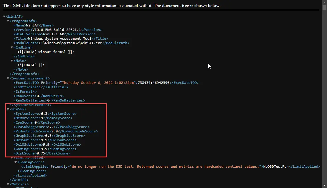
Task: Click the vertical scrollbar thumb
Action: click(x=324, y=7)
